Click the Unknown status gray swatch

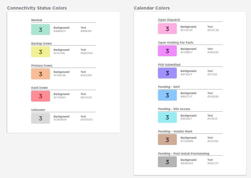click(x=40, y=118)
